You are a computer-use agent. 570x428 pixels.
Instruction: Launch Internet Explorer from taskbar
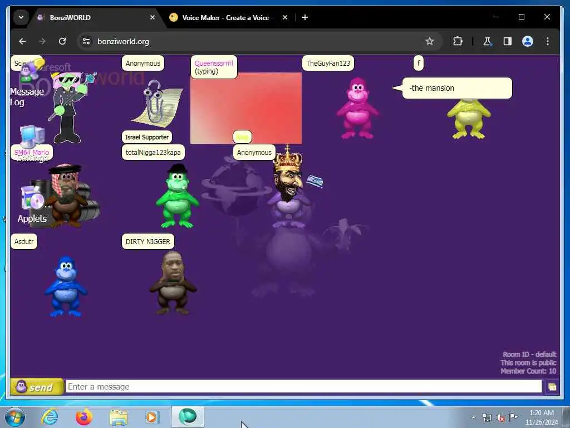[x=50, y=417]
